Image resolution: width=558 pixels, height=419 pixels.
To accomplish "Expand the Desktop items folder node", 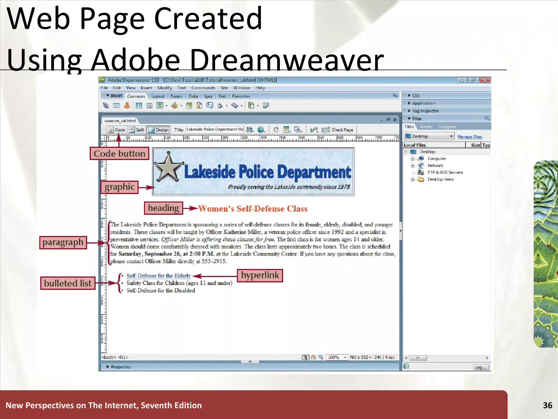I will [x=413, y=179].
